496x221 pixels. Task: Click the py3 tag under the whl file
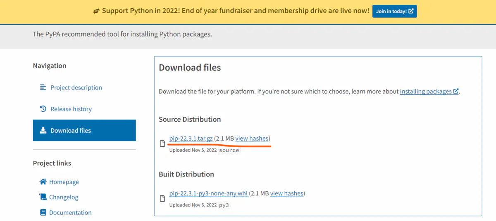(x=224, y=205)
